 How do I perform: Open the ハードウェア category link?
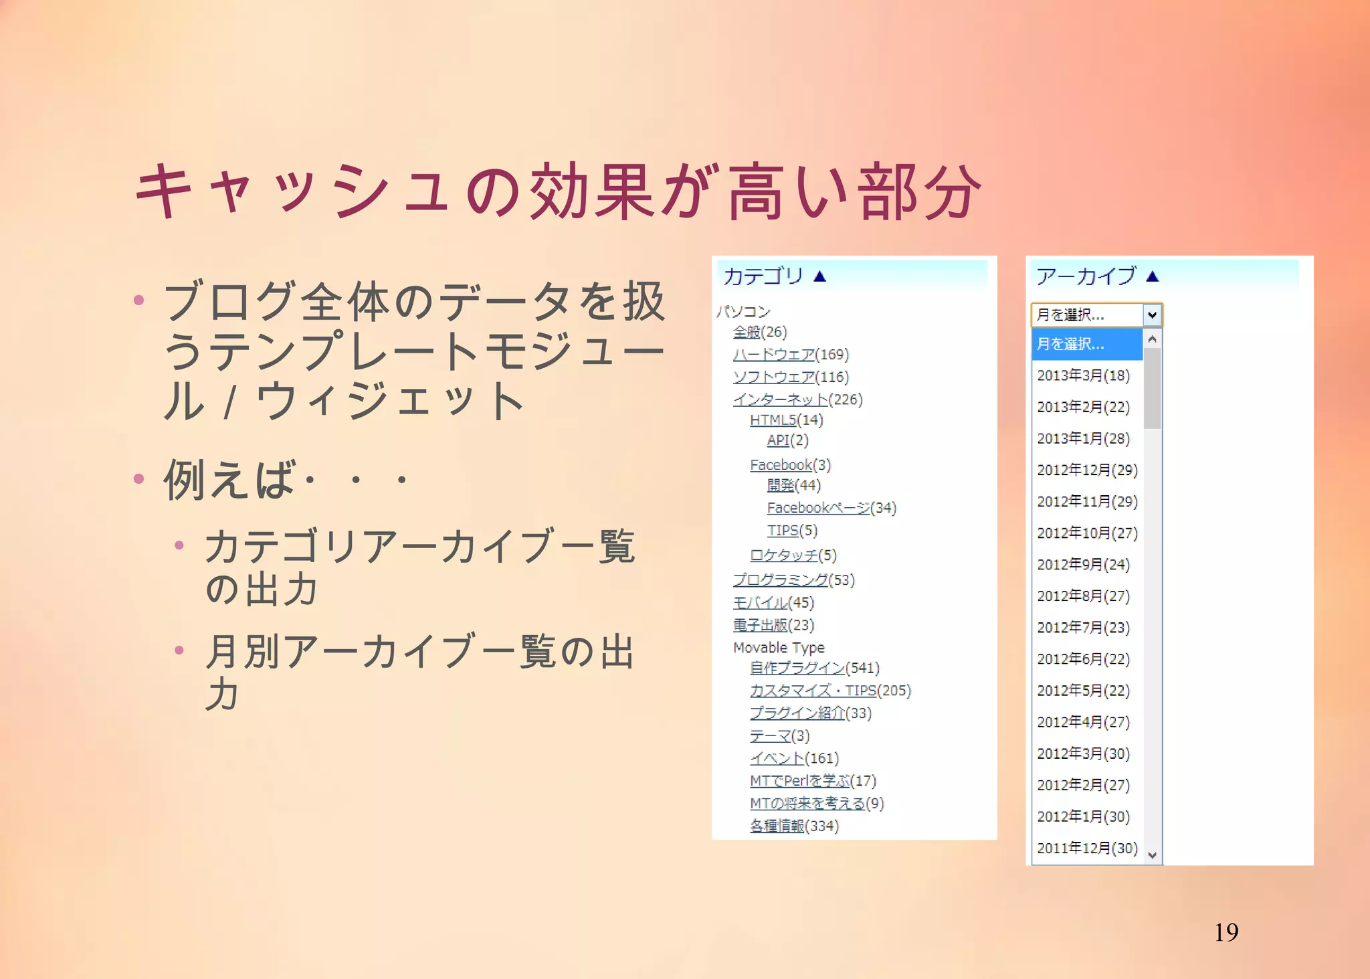click(x=774, y=354)
